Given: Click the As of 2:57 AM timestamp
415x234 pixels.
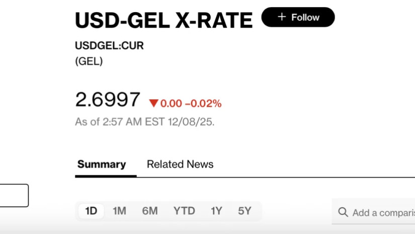Looking at the screenshot, I should 145,122.
